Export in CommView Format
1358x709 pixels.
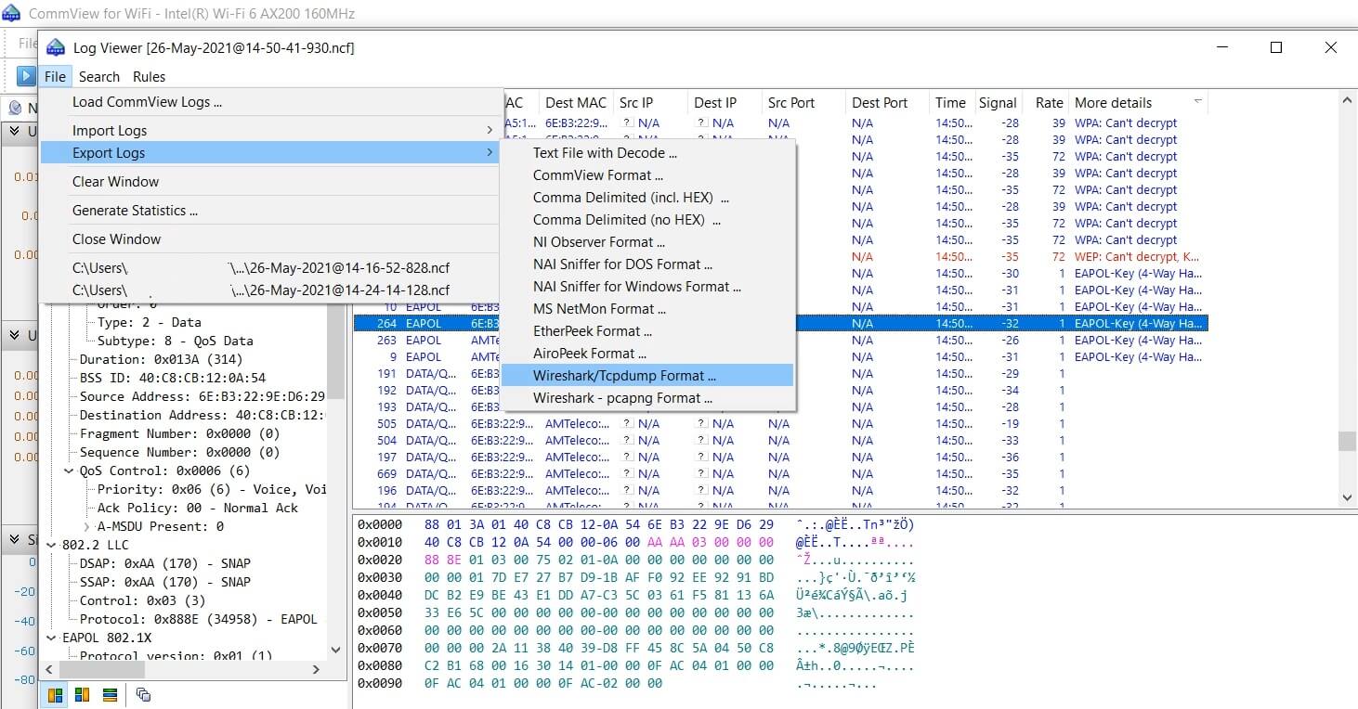tap(647, 175)
